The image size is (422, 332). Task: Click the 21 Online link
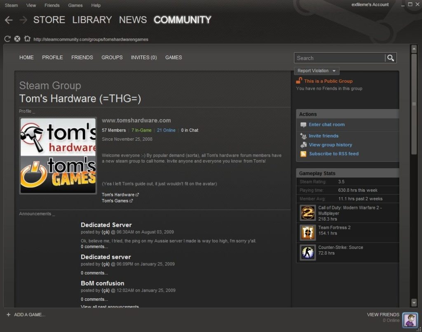pyautogui.click(x=166, y=130)
